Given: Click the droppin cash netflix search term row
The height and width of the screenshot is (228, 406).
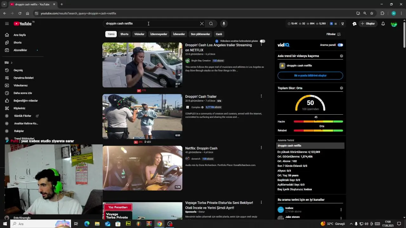Looking at the screenshot, I should pyautogui.click(x=310, y=146).
